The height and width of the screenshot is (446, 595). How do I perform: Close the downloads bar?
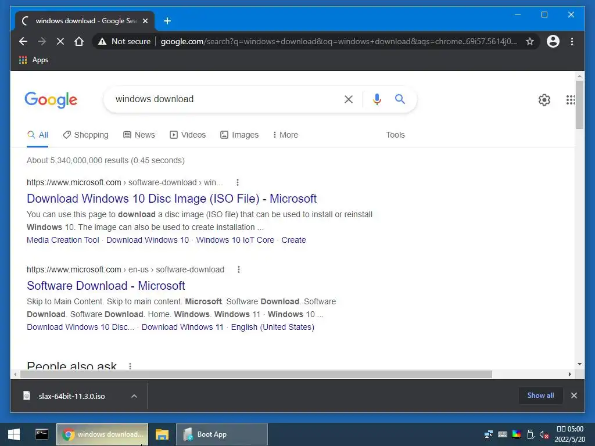574,395
